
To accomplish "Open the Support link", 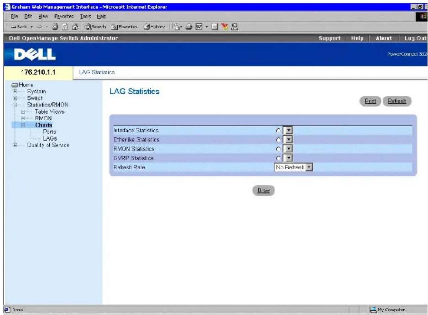I will (x=330, y=39).
